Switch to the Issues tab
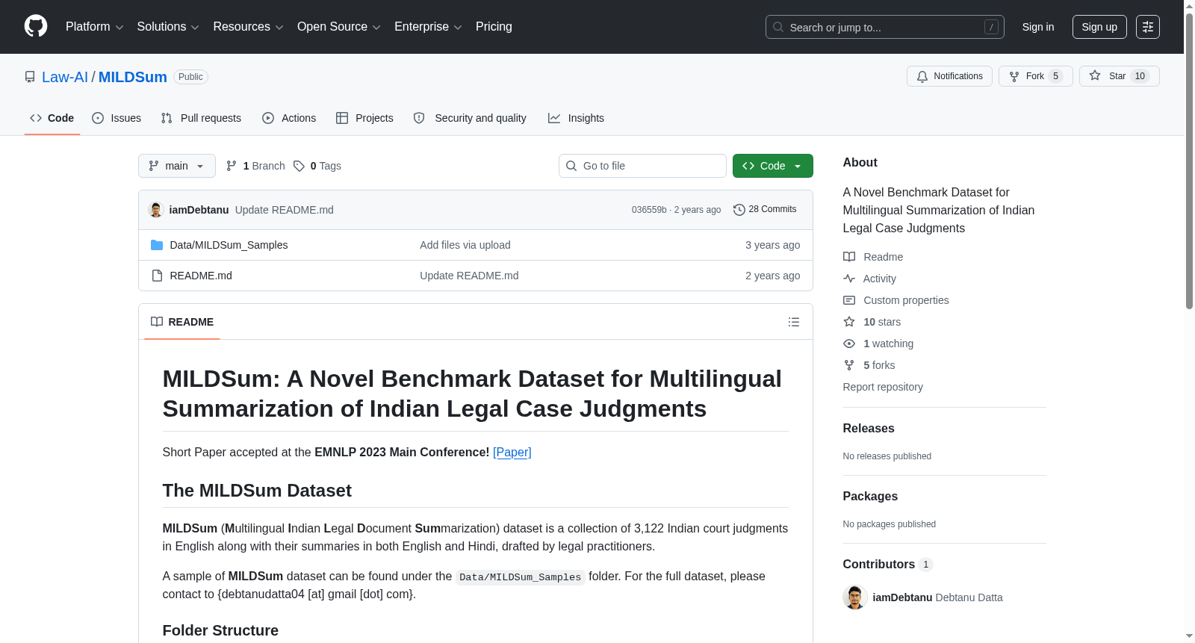 coord(117,118)
